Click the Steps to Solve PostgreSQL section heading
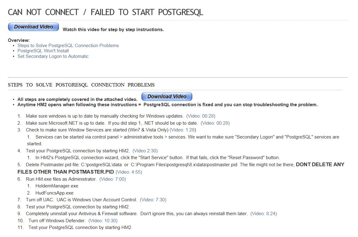 [x=81, y=85]
